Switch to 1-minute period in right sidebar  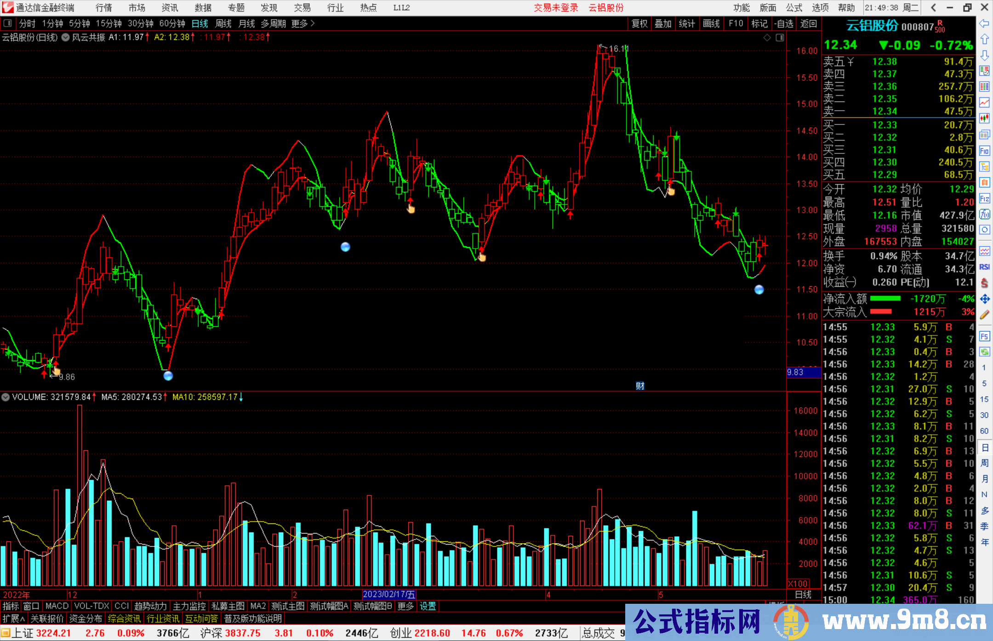pyautogui.click(x=984, y=368)
